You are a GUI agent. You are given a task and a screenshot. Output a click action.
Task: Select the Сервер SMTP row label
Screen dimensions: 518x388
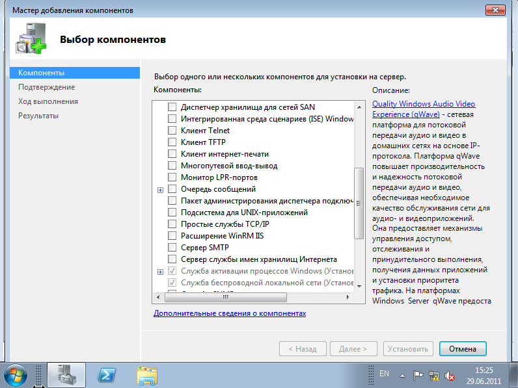coord(205,248)
